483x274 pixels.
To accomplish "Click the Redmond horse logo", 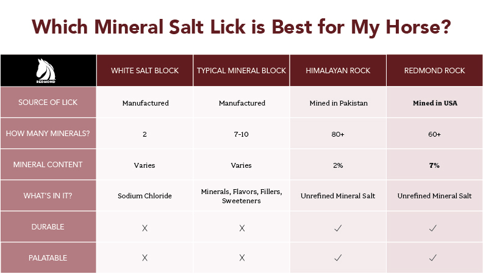I will (48, 70).
